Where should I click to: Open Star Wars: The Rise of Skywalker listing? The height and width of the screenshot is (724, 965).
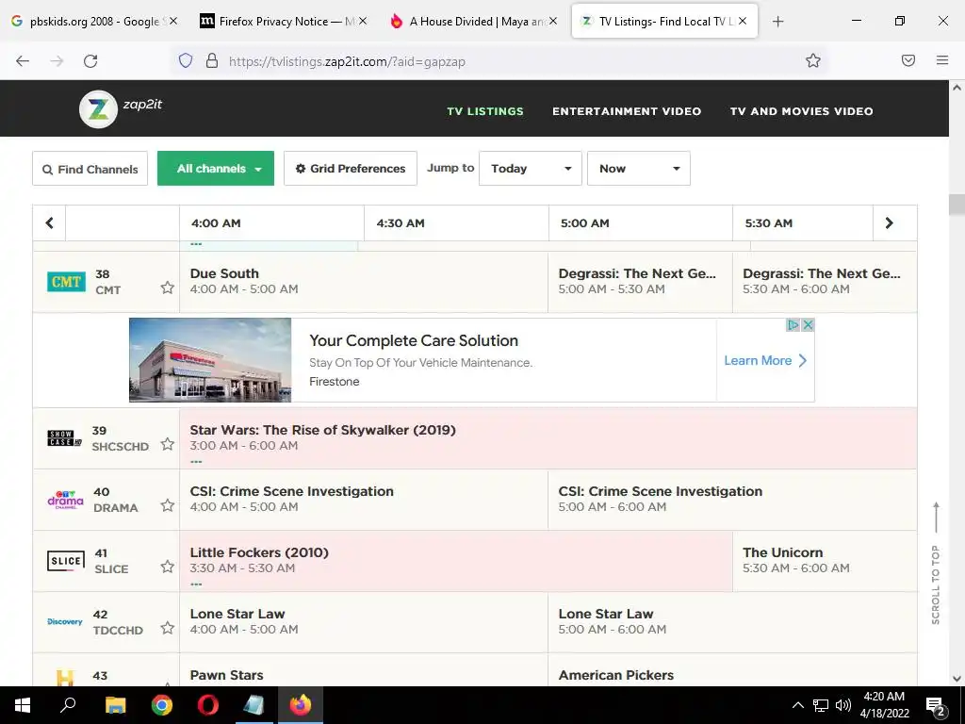[x=548, y=437]
